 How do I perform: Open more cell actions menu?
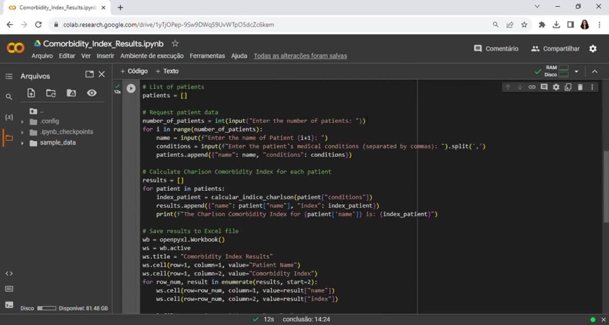click(x=592, y=87)
